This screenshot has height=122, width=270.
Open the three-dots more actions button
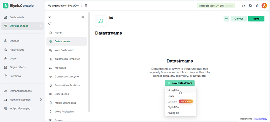[x=226, y=19]
